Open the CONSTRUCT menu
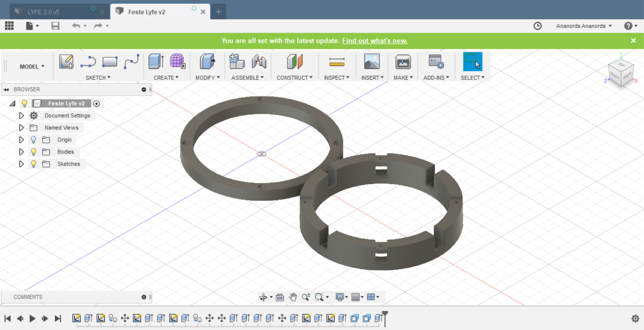The width and height of the screenshot is (644, 330). (295, 78)
